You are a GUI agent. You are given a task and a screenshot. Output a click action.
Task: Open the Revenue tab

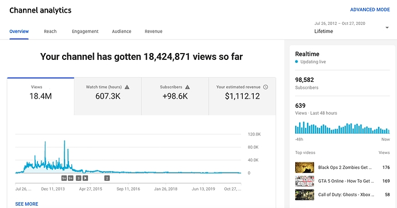click(154, 32)
